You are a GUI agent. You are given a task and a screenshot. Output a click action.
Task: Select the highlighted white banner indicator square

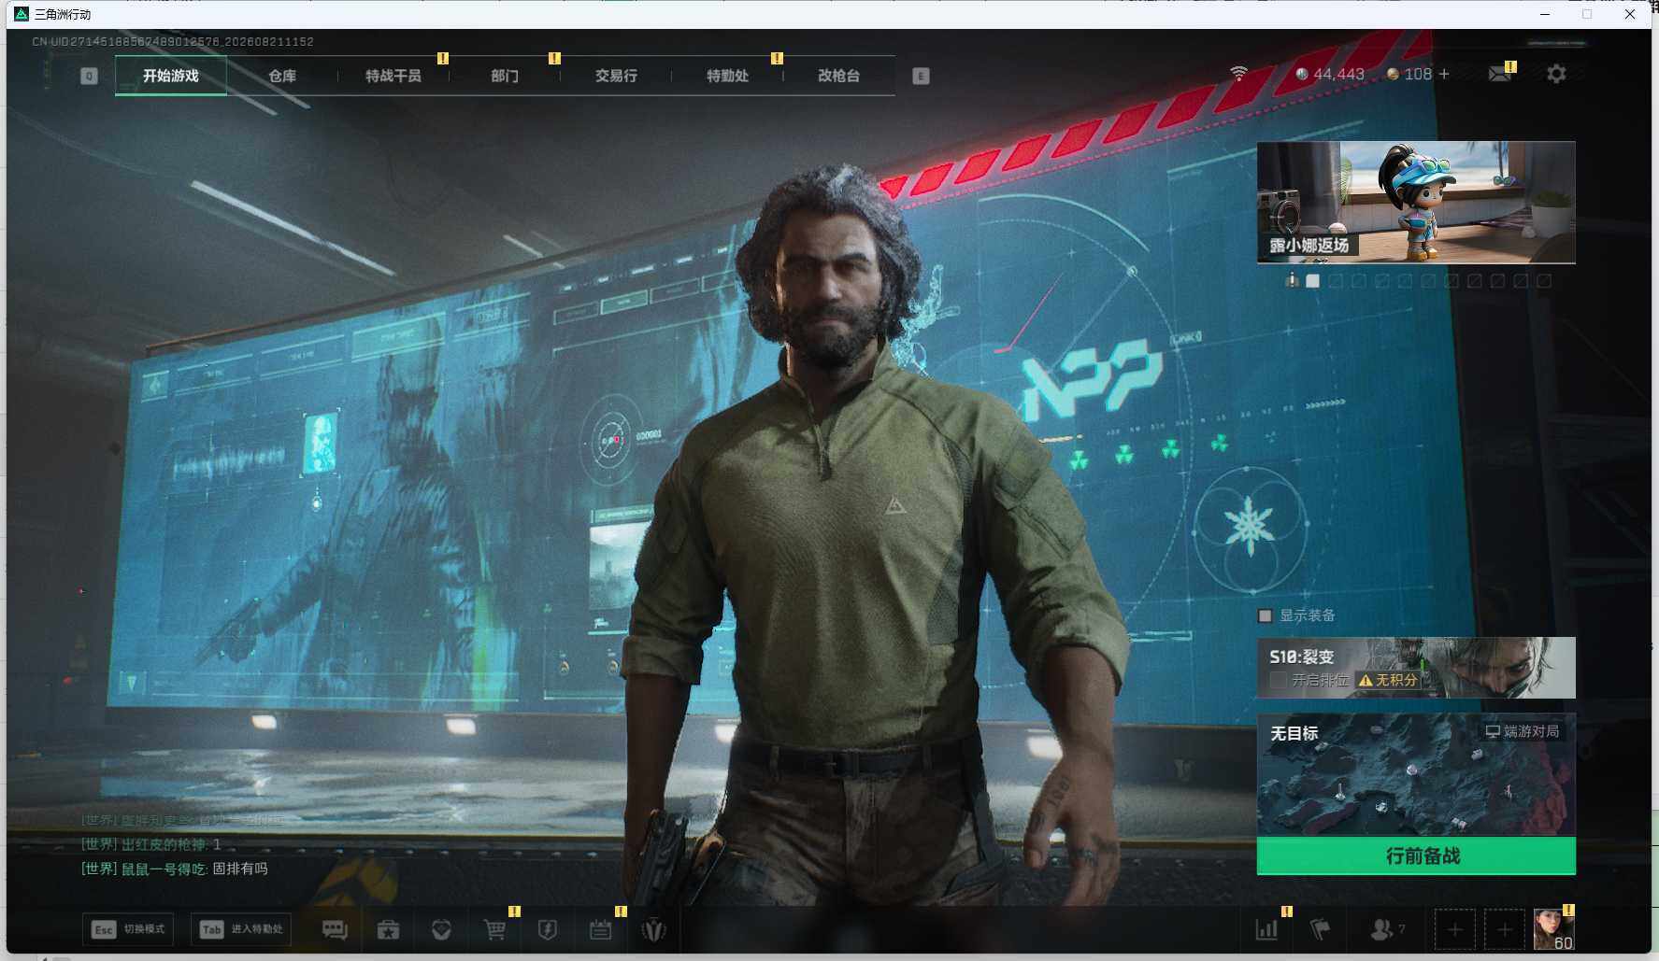point(1313,280)
